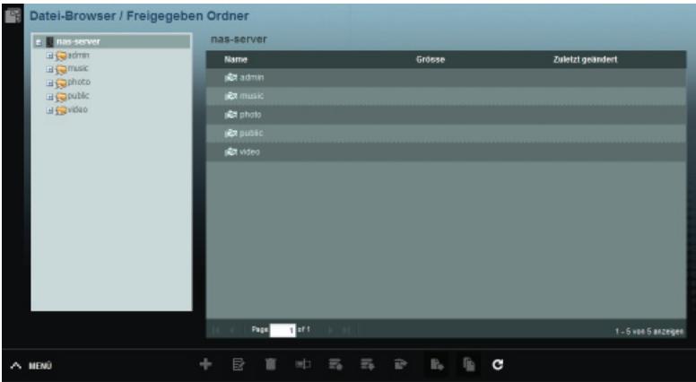Select the public row name text

[x=251, y=133]
